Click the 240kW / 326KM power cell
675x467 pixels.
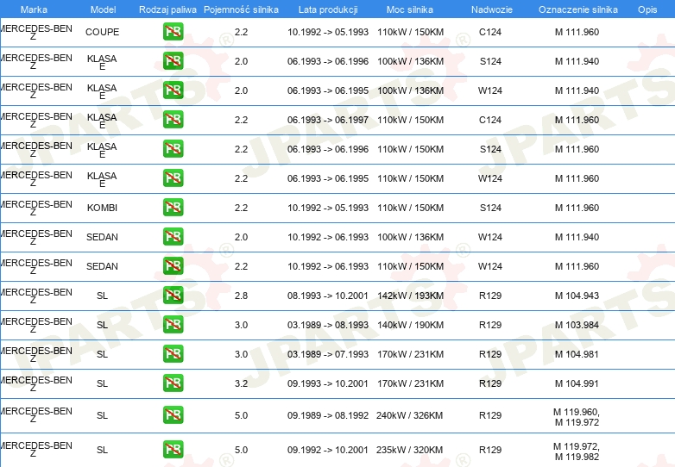click(409, 415)
